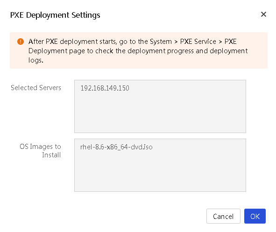Cancel the PXE deployment settings

tap(223, 216)
